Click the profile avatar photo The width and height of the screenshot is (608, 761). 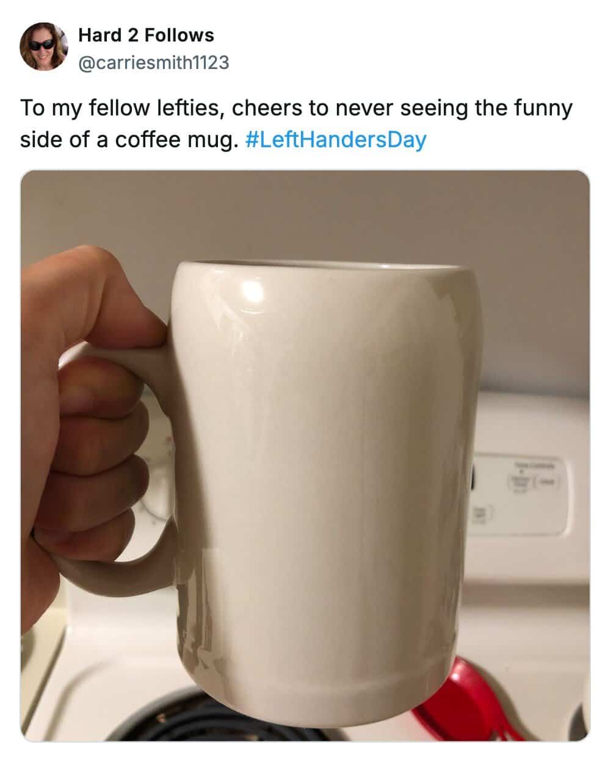coord(43,47)
